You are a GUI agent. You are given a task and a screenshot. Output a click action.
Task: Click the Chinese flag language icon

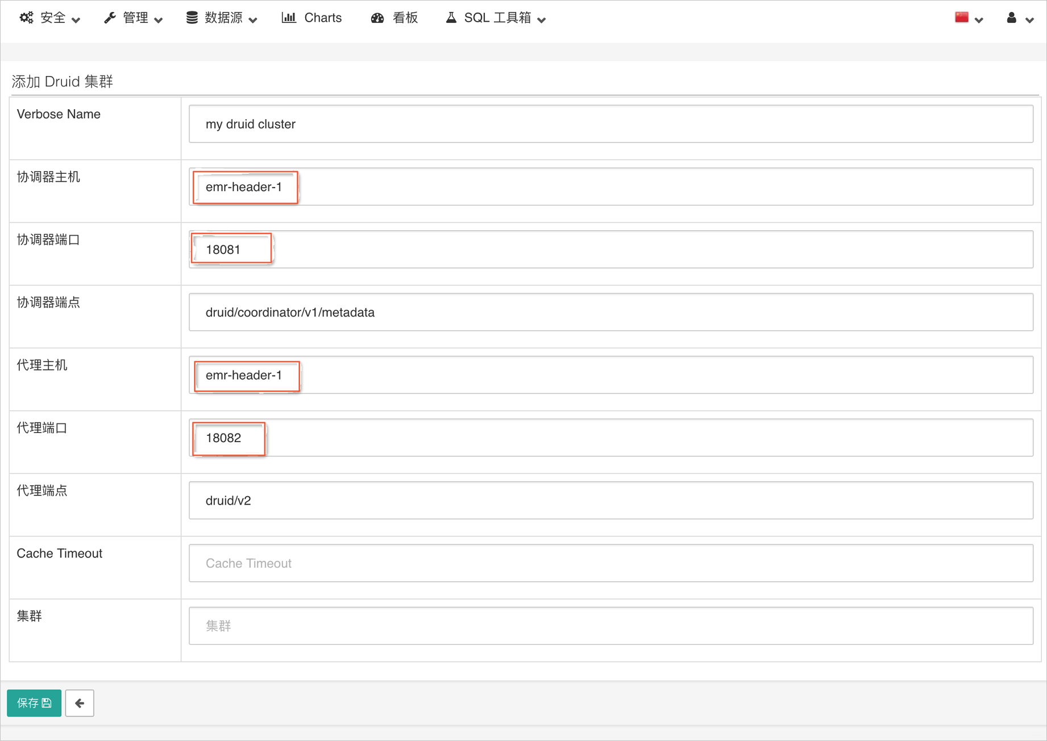962,17
